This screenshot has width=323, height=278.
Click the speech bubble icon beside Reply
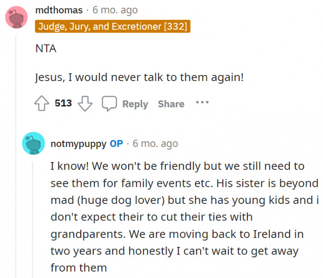coord(109,104)
